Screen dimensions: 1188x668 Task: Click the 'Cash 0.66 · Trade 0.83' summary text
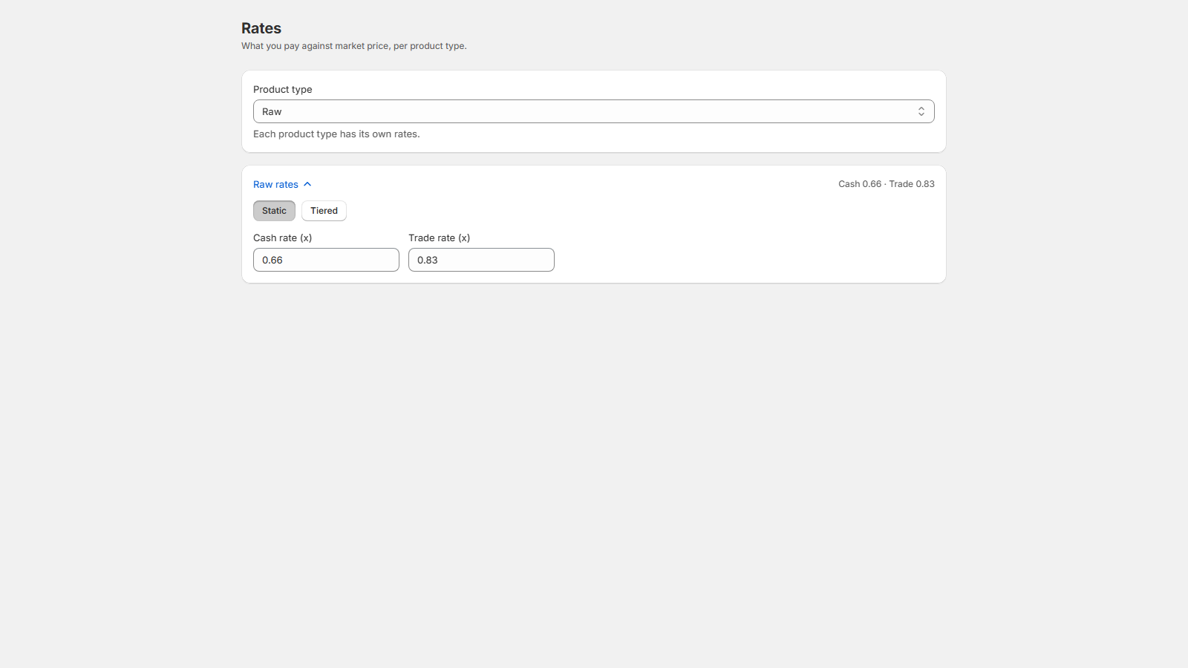coord(887,184)
